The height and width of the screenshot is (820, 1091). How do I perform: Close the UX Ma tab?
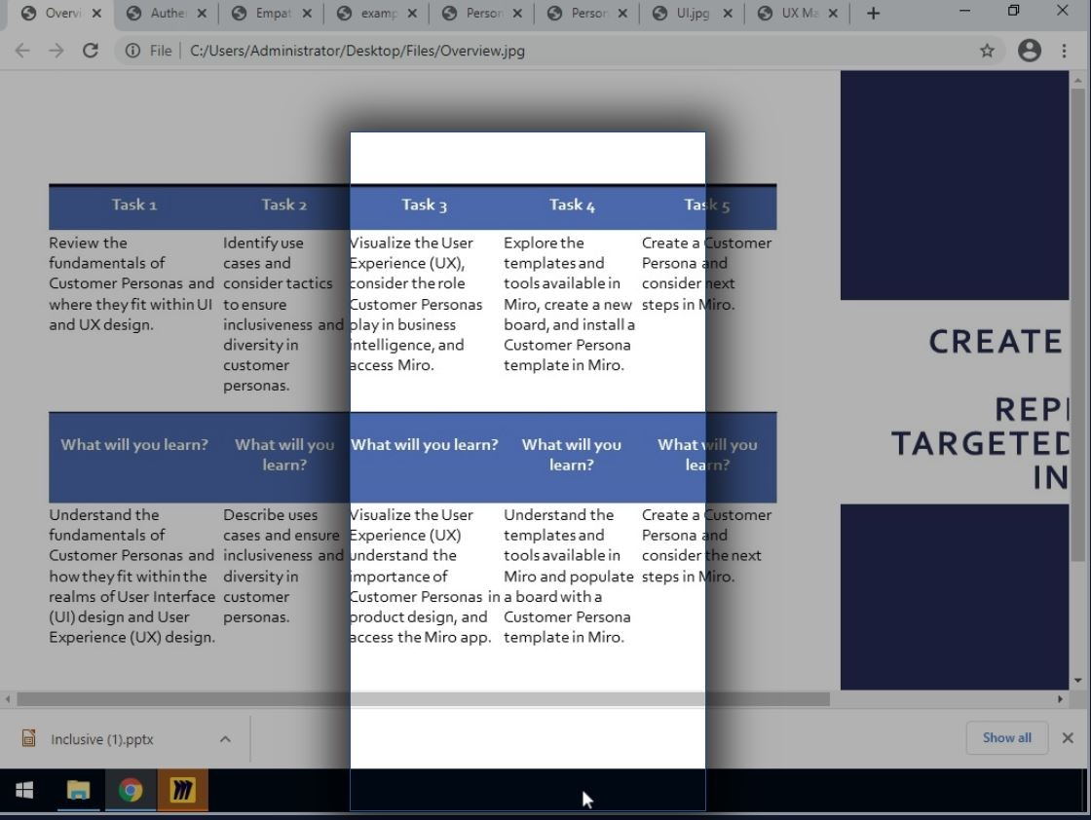click(x=833, y=14)
